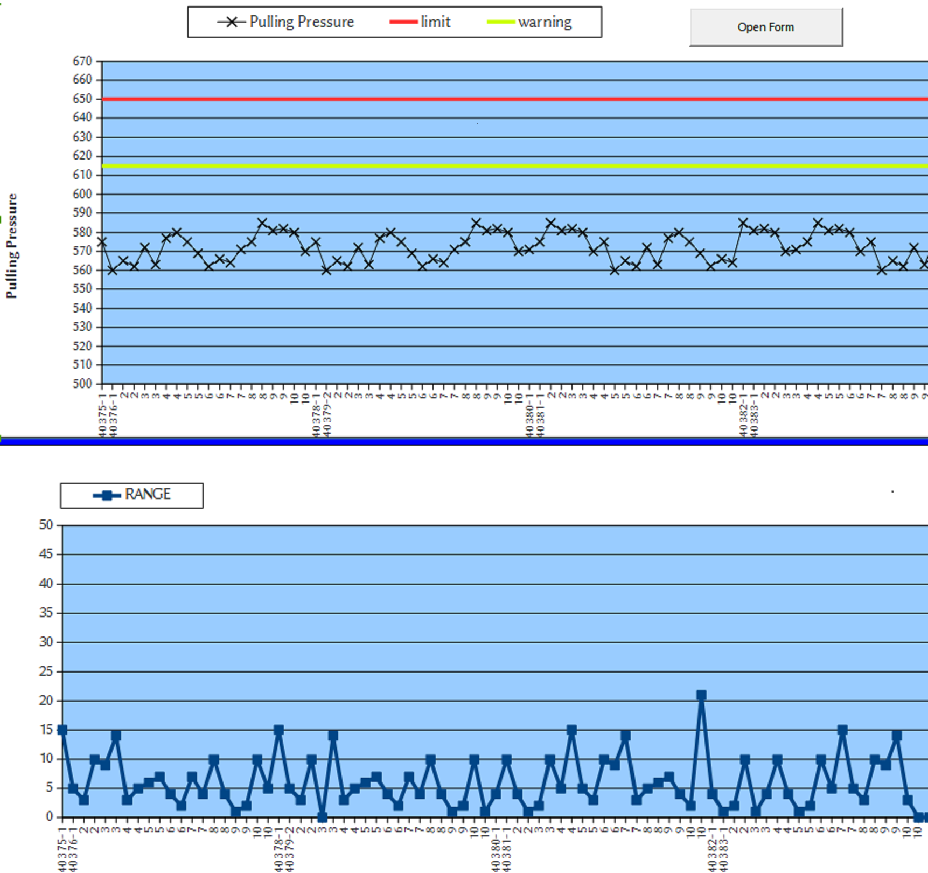Image resolution: width=928 pixels, height=873 pixels.
Task: Click the 610 label on pressure axis
Action: pyautogui.click(x=82, y=175)
